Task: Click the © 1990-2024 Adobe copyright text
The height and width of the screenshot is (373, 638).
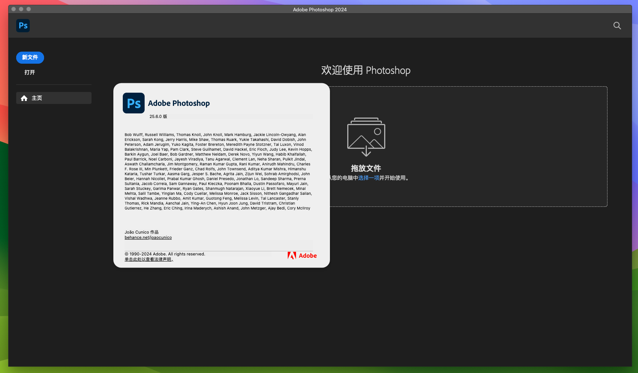Action: [x=165, y=254]
